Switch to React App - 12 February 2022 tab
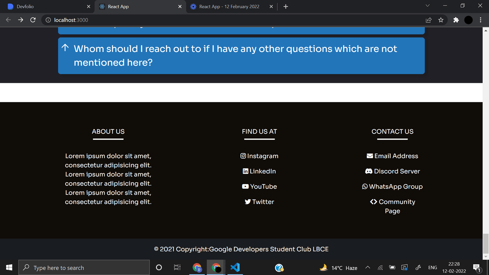Screen dimensions: 489x275 pos(232,6)
